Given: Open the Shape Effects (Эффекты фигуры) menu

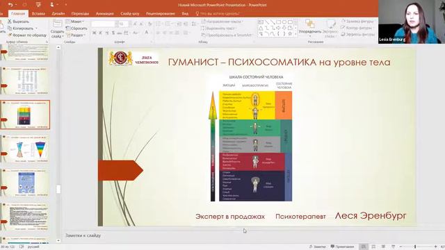Looking at the screenshot, I should coord(358,34).
